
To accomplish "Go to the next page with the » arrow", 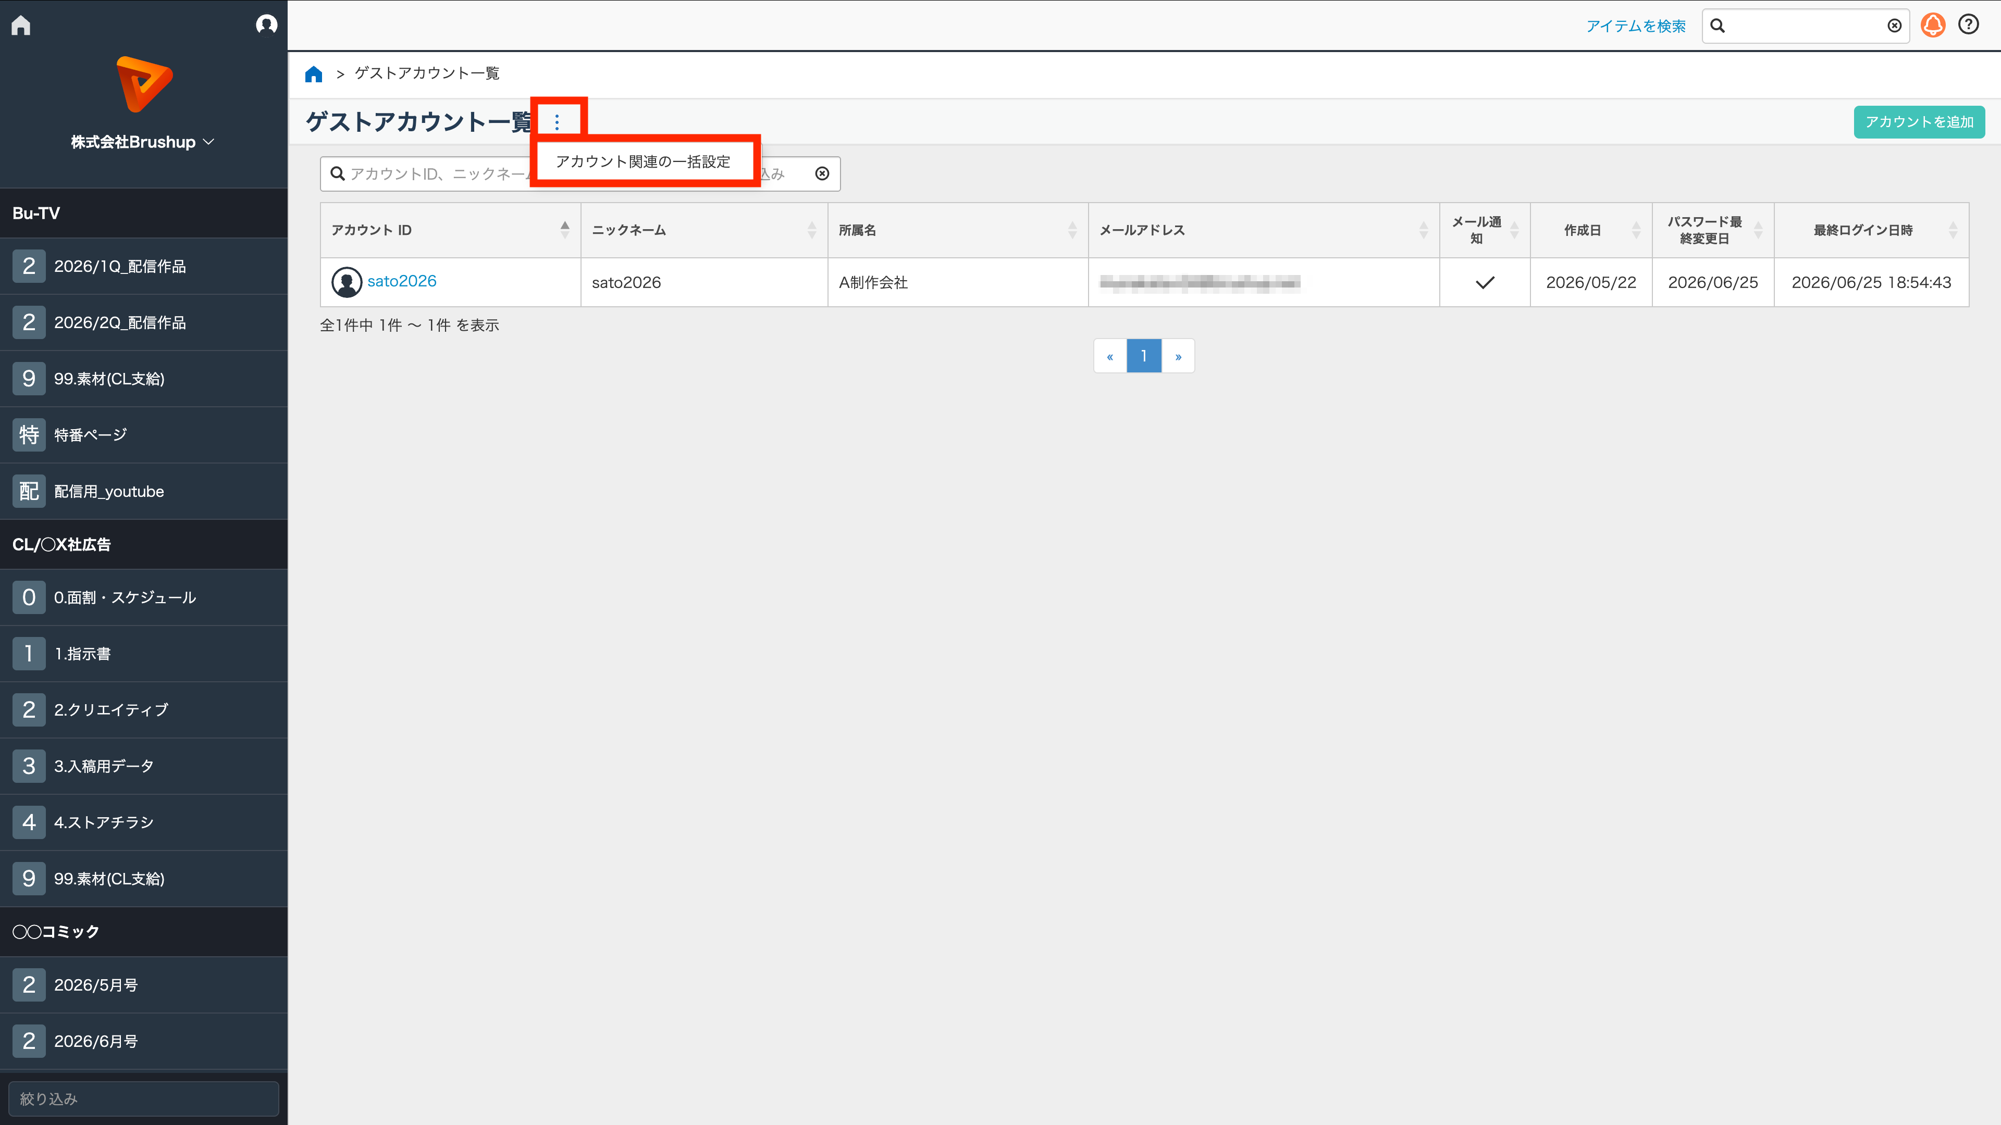I will click(1178, 356).
